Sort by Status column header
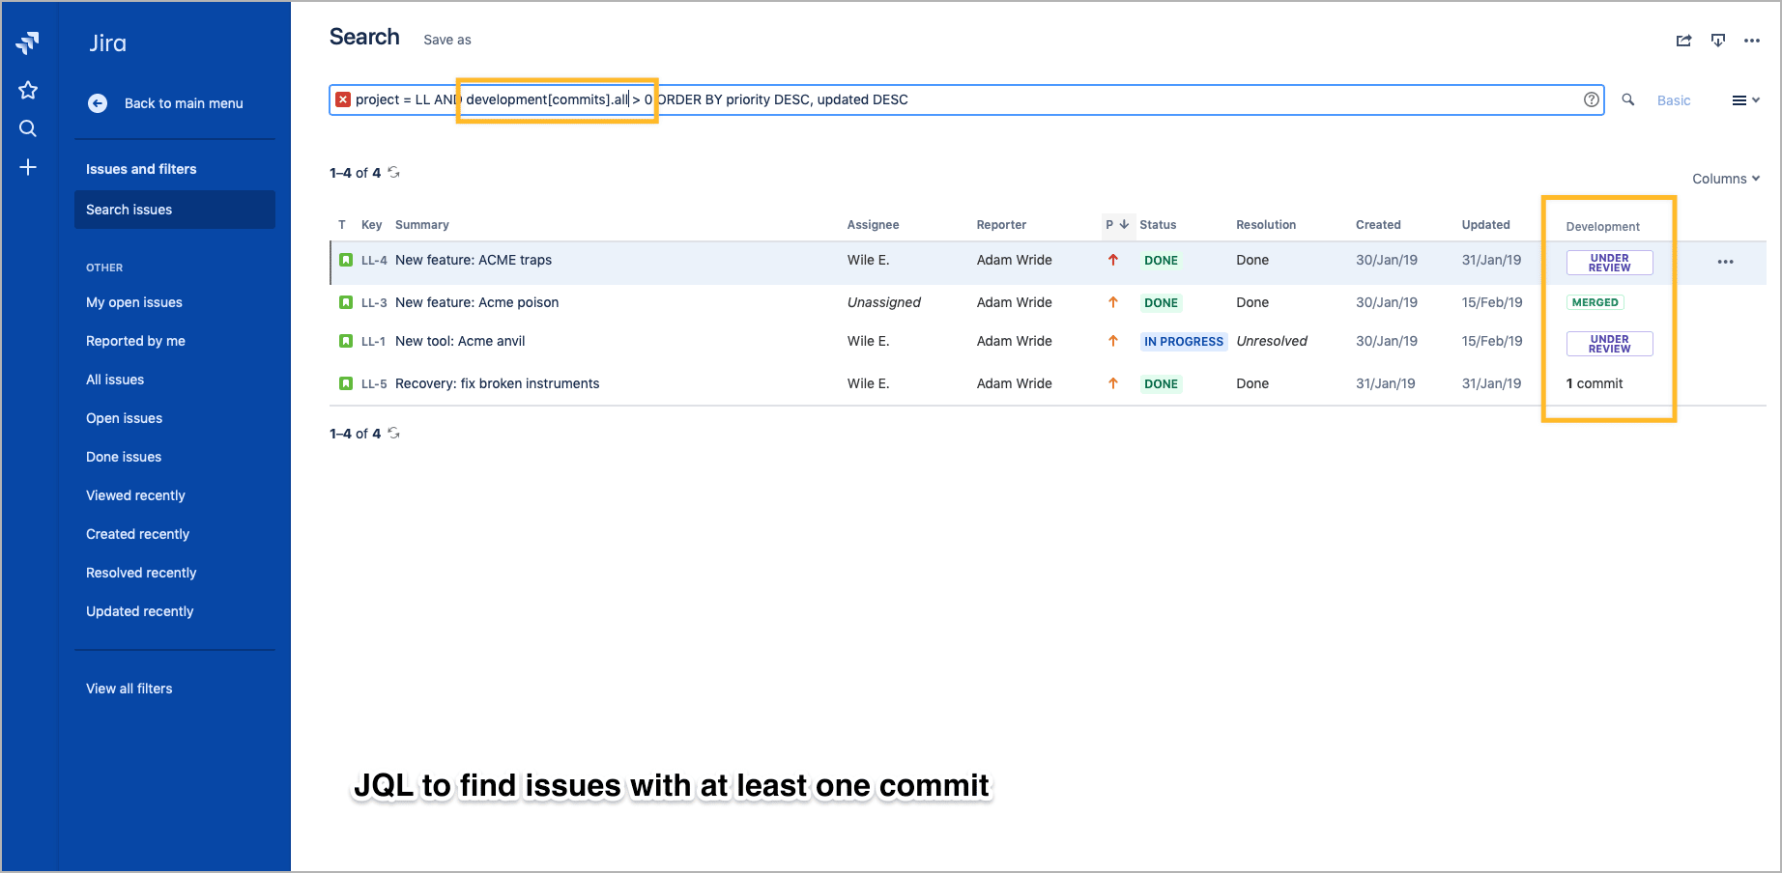The width and height of the screenshot is (1782, 873). (1158, 225)
